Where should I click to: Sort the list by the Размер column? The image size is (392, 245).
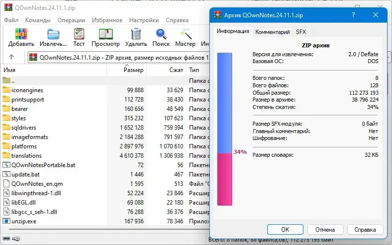[127, 70]
